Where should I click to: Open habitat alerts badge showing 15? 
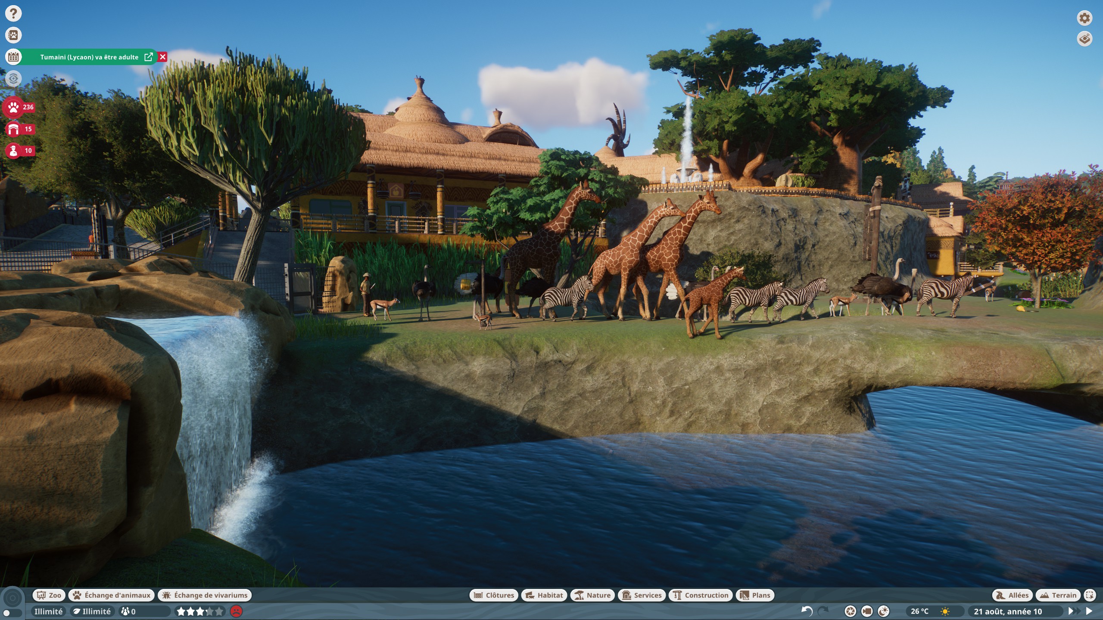coord(19,129)
